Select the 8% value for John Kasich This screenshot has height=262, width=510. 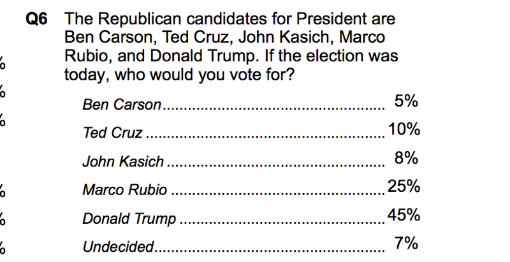click(406, 158)
